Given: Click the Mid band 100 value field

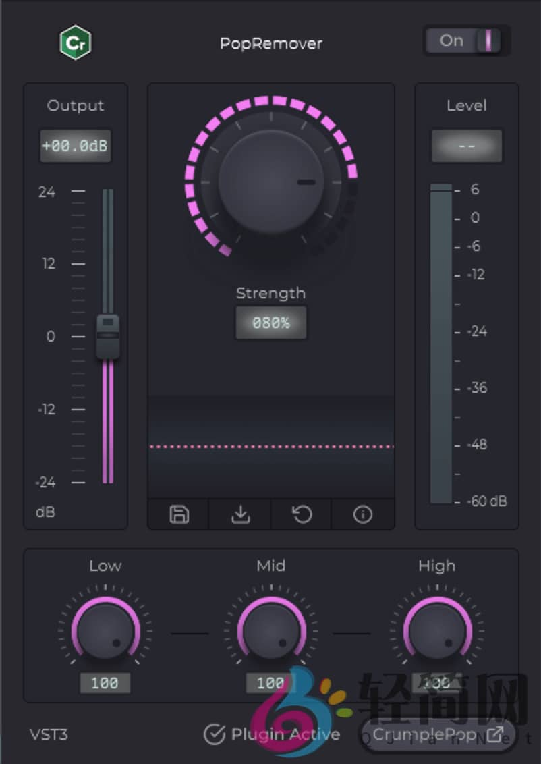Looking at the screenshot, I should (x=270, y=683).
